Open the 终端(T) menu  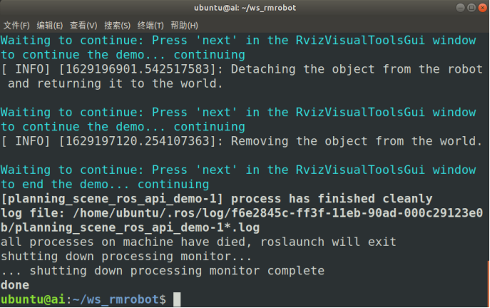[x=150, y=25]
